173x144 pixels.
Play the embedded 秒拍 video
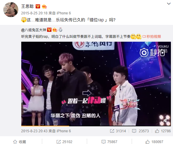pos(96,84)
